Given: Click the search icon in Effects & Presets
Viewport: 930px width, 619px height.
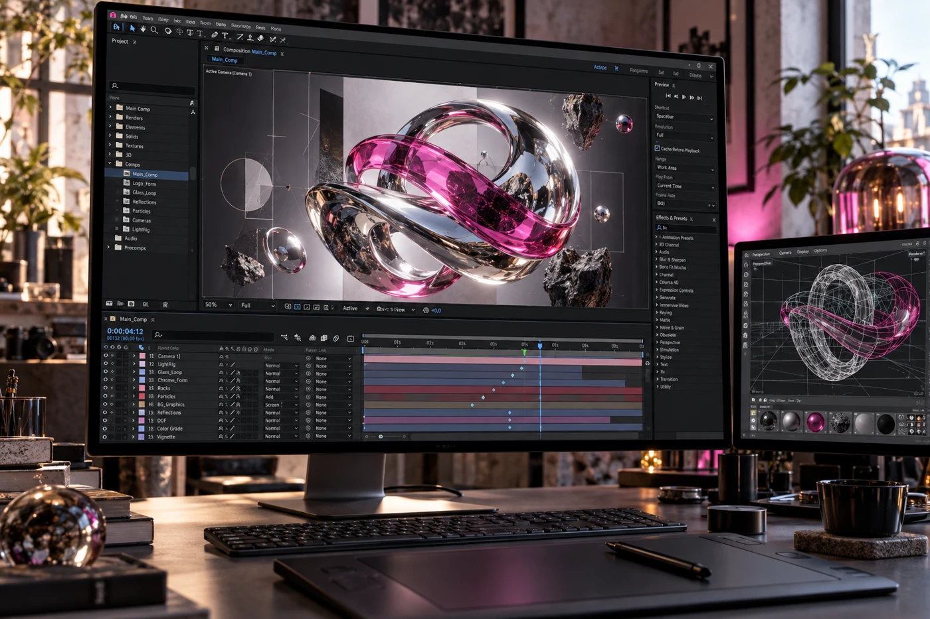Looking at the screenshot, I should [659, 228].
